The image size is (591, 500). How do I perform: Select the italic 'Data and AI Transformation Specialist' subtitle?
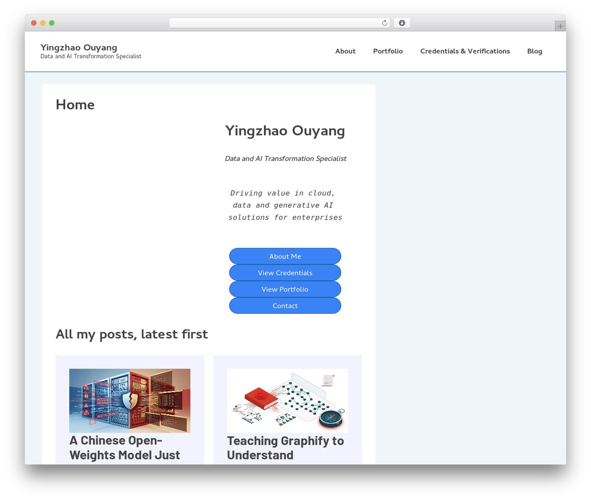click(x=285, y=159)
